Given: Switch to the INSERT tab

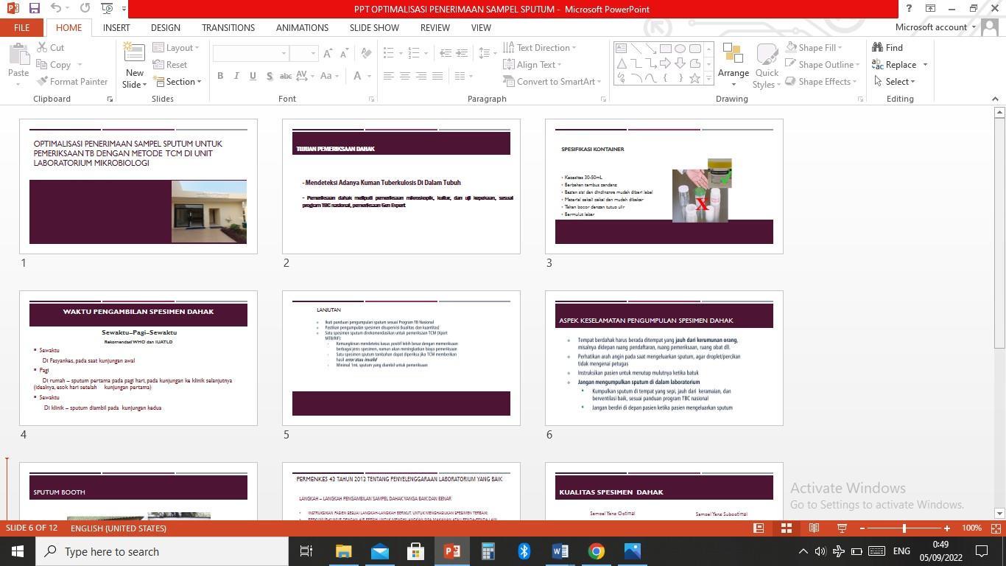Looking at the screenshot, I should (x=116, y=27).
